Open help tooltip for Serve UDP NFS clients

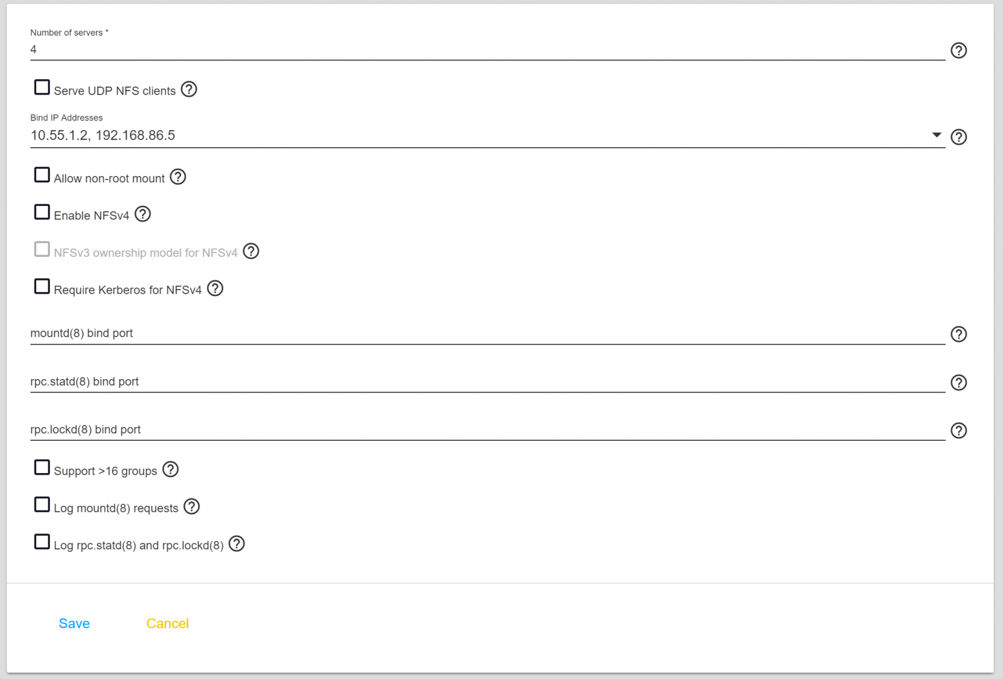(189, 89)
